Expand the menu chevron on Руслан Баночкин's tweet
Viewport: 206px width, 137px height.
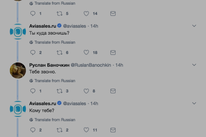[x=194, y=65]
